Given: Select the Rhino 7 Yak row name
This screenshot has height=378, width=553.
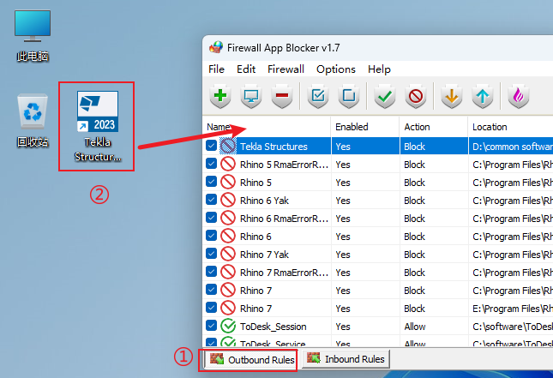Looking at the screenshot, I should tap(264, 255).
